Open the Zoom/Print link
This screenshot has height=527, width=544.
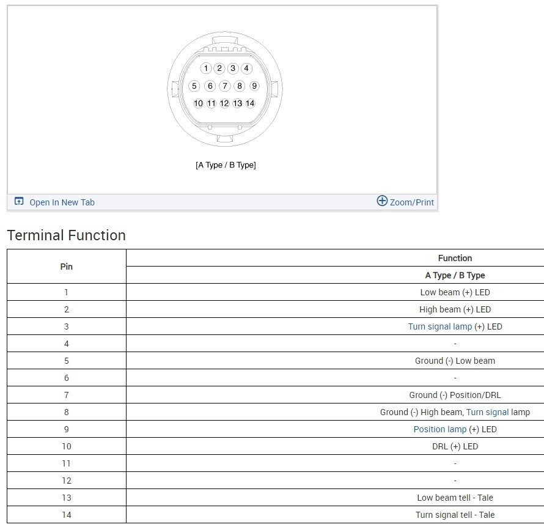pyautogui.click(x=412, y=202)
